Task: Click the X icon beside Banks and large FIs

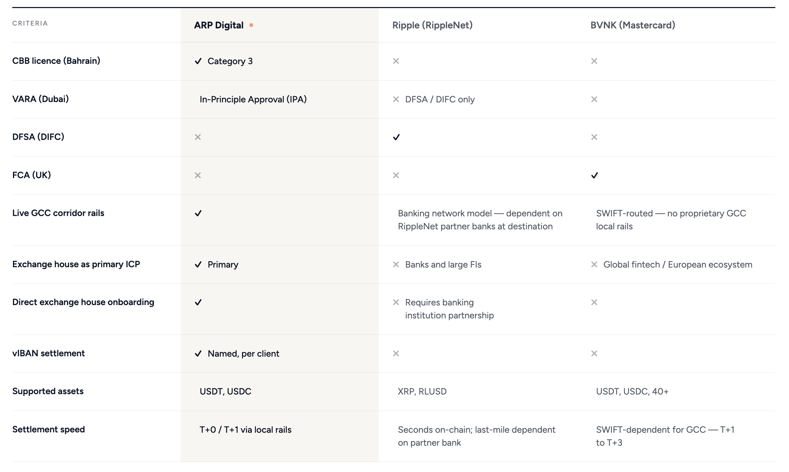Action: click(x=396, y=264)
